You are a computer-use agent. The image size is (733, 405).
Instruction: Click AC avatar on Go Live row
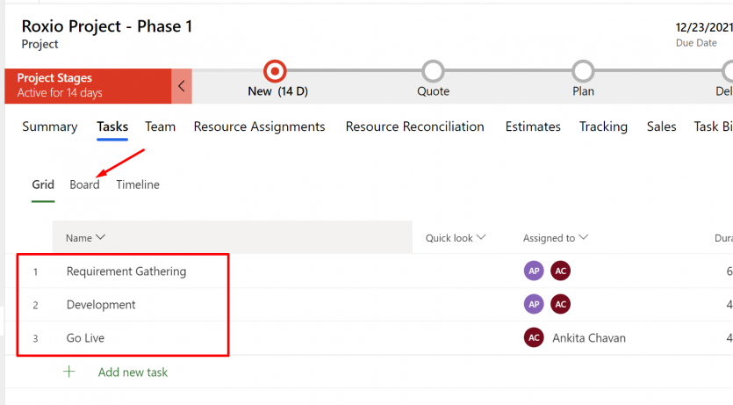pos(534,337)
